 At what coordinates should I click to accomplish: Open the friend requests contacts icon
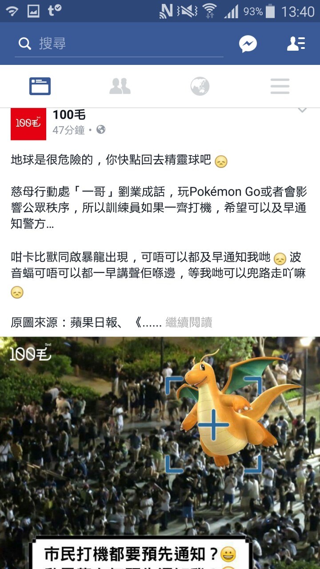pyautogui.click(x=296, y=44)
